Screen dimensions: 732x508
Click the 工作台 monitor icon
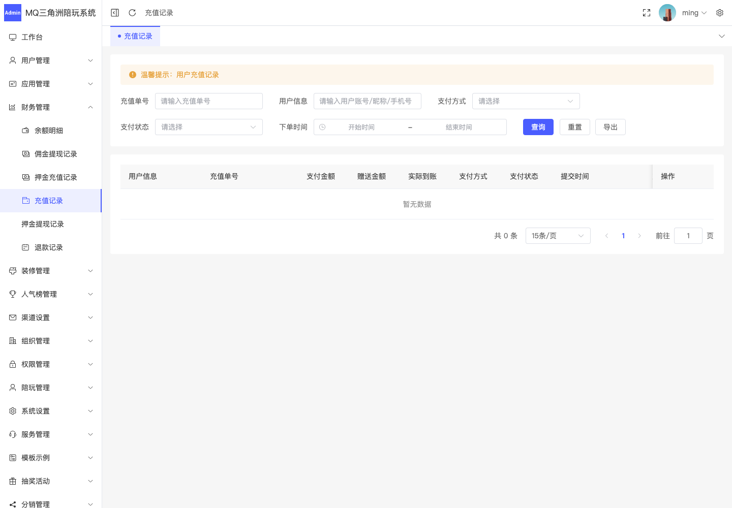click(13, 37)
